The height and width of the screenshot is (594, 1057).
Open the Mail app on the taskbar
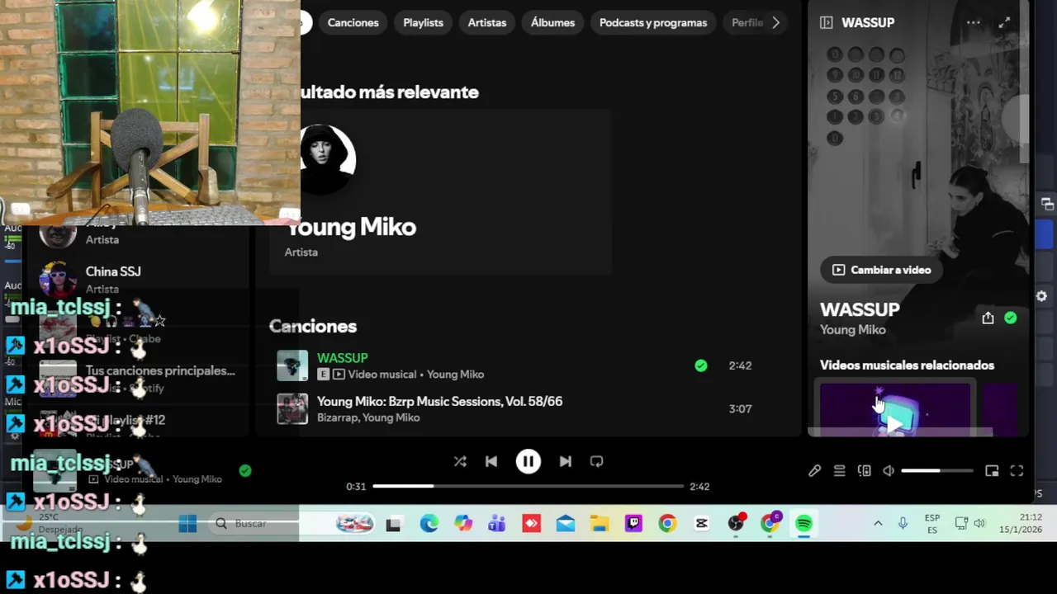tap(566, 523)
